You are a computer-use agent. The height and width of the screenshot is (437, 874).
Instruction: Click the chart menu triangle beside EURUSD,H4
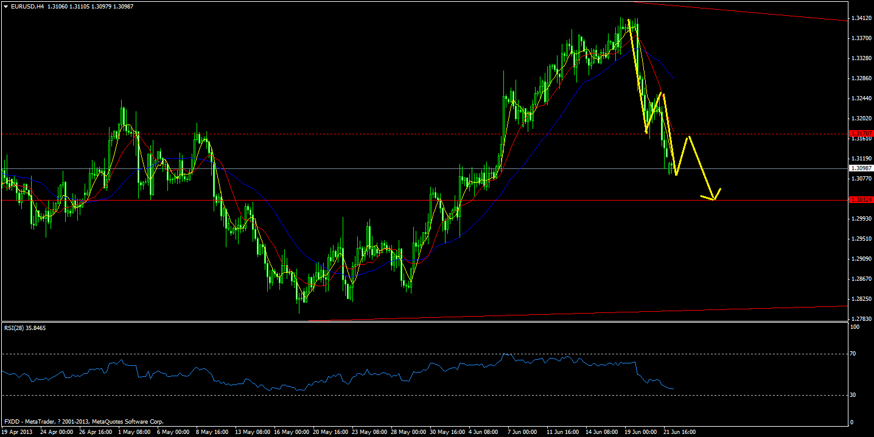point(5,6)
